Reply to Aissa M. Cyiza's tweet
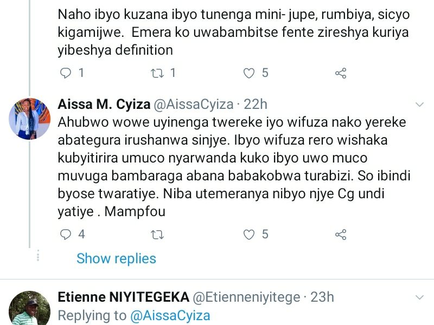This screenshot has width=434, height=325. 66,235
